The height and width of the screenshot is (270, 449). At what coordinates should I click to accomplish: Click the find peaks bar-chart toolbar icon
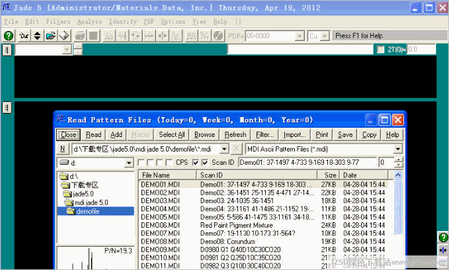coord(109,36)
